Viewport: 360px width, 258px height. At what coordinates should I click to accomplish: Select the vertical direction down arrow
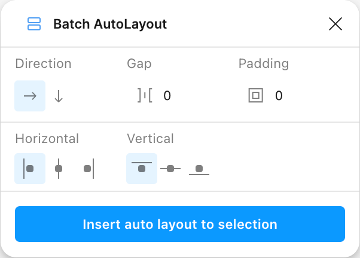59,96
